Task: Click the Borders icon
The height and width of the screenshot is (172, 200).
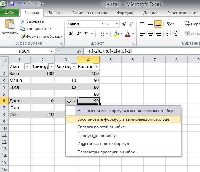Action: click(x=102, y=34)
